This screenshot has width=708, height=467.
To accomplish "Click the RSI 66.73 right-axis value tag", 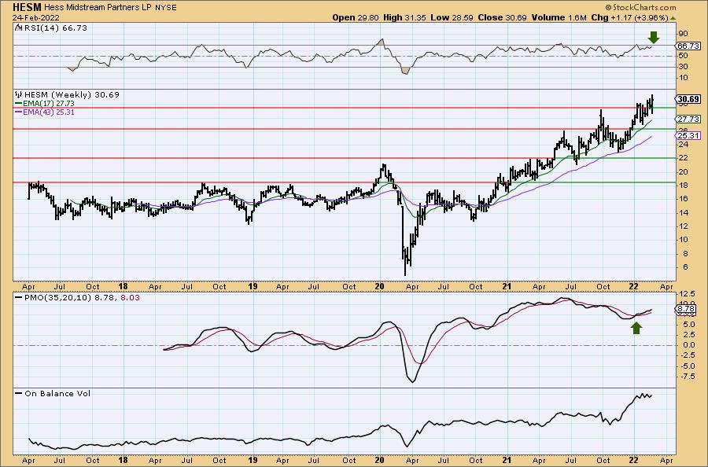I will [x=688, y=46].
